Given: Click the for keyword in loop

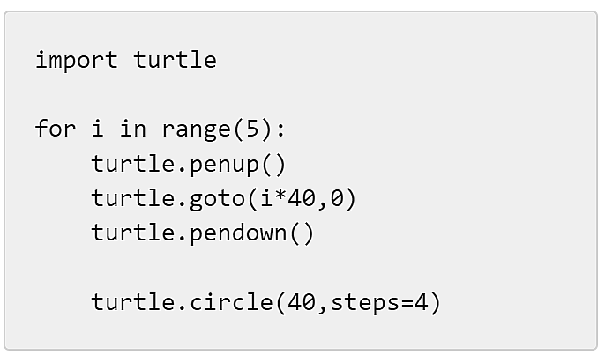Looking at the screenshot, I should (56, 128).
